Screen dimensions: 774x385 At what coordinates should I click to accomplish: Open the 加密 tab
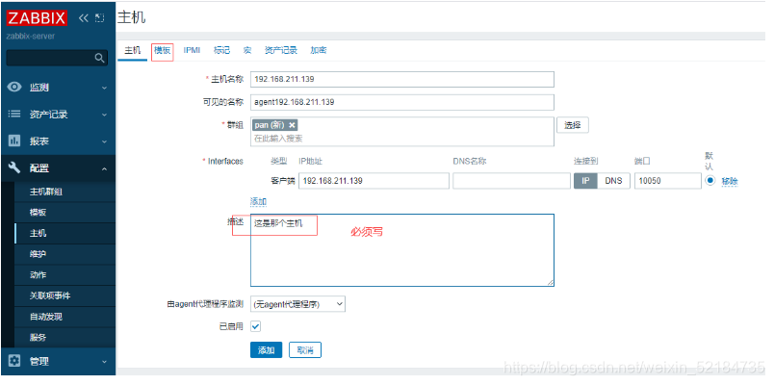[x=319, y=50]
